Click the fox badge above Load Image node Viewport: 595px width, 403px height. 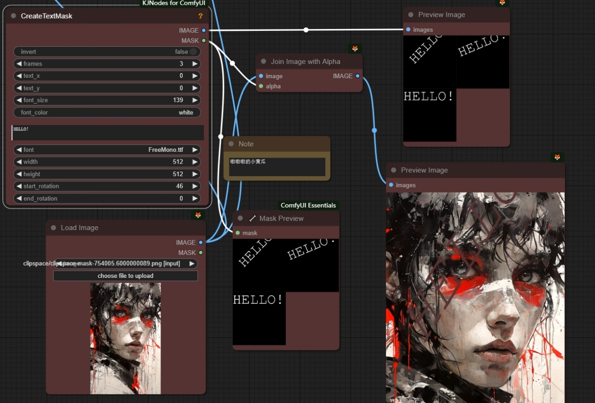point(198,215)
